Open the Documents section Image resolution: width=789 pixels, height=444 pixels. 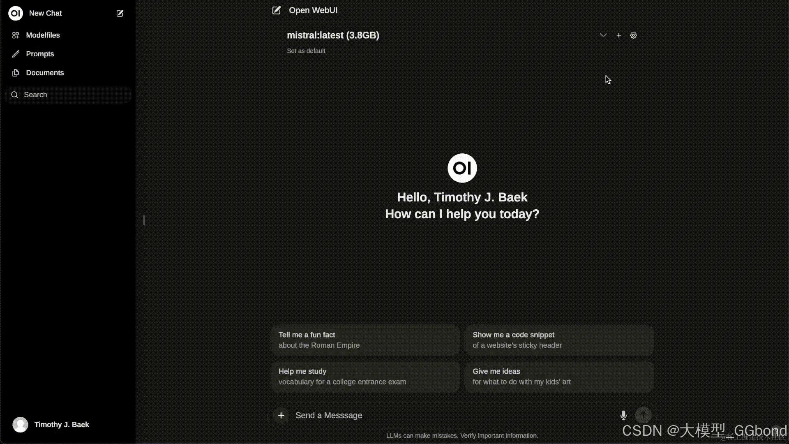pos(45,73)
